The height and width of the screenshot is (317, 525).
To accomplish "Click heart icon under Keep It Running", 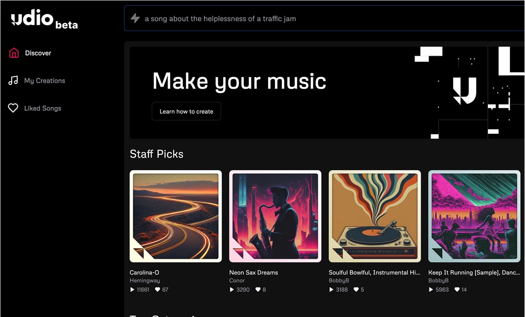I will point(457,290).
